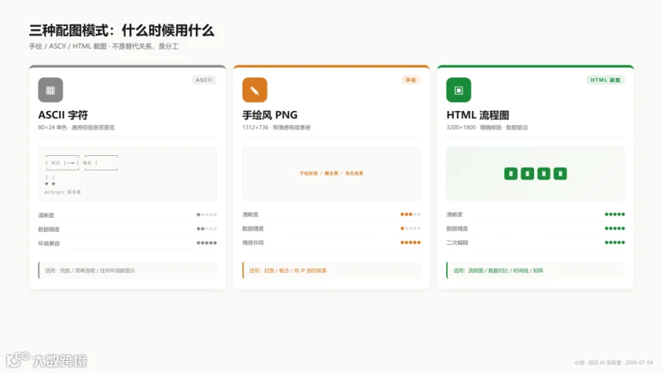Click the HTML 流程图 card heading

tap(478, 115)
